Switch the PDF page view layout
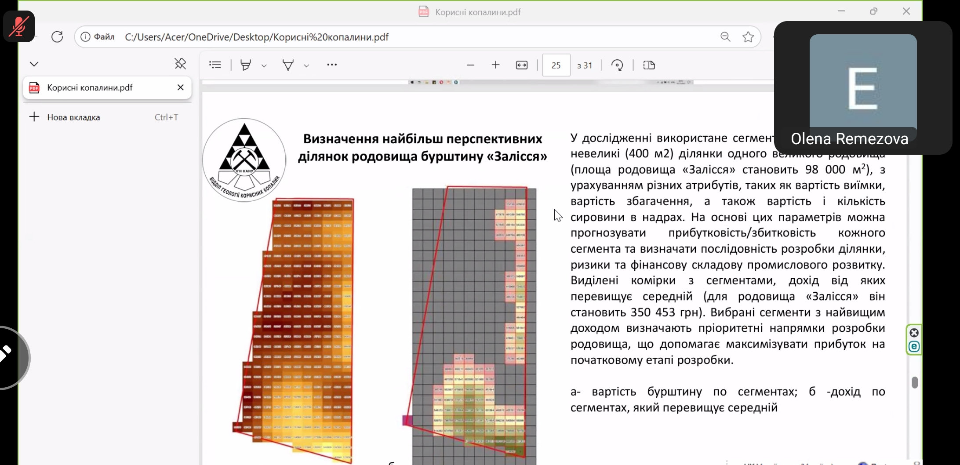This screenshot has height=465, width=960. (x=649, y=65)
